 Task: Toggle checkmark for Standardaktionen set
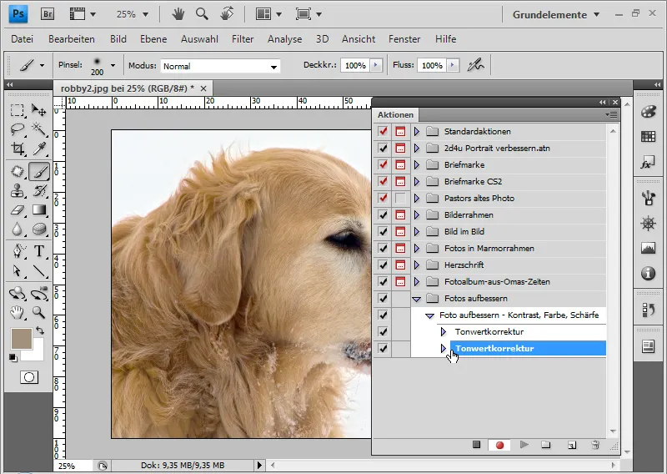(383, 131)
